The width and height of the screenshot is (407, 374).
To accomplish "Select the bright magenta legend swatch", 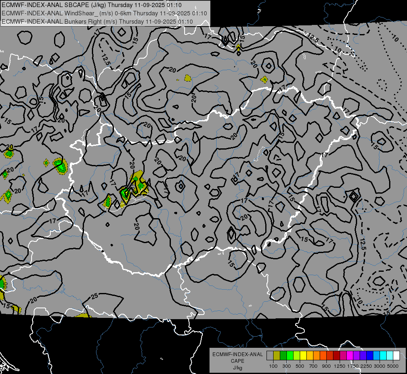I will pos(350,355).
